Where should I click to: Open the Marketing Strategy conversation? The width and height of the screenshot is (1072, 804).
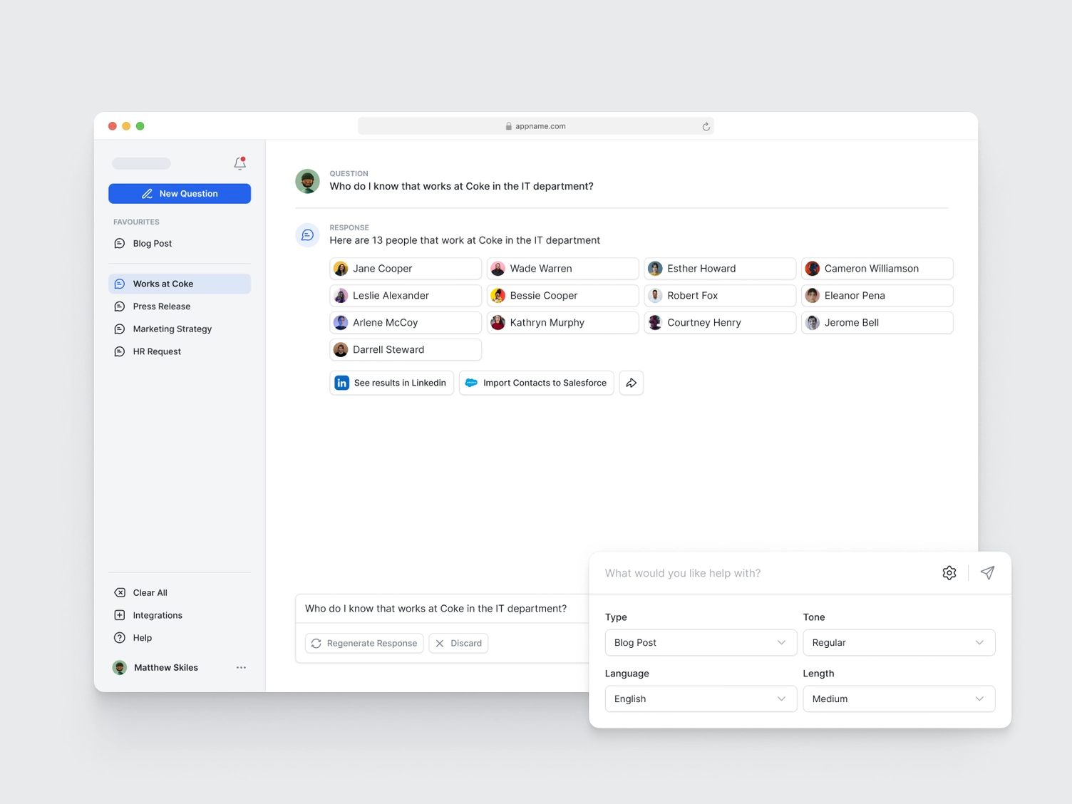pos(172,329)
